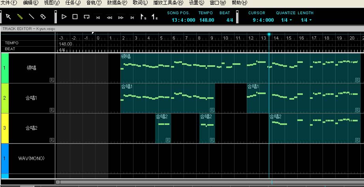Select the eraser tool
The height and width of the screenshot is (187, 364).
pos(43,17)
